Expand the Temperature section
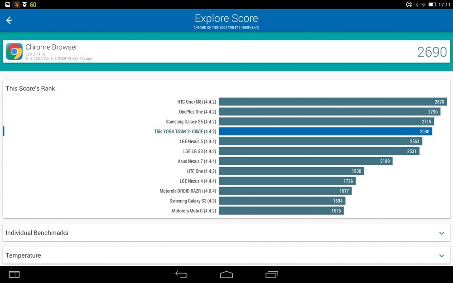This screenshot has height=283, width=453. [x=442, y=255]
